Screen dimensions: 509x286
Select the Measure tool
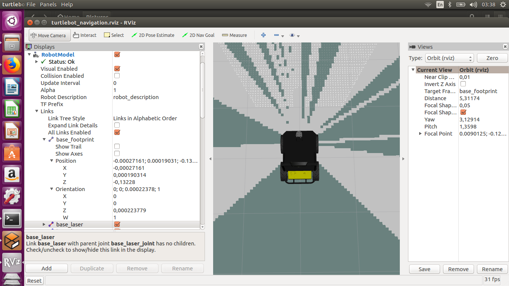click(234, 35)
